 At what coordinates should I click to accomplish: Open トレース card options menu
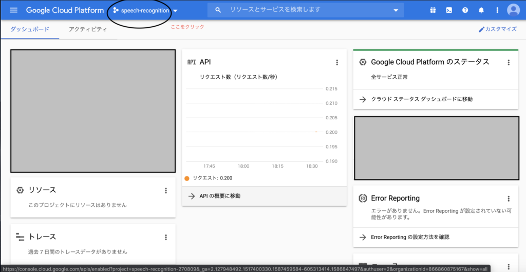point(166,238)
